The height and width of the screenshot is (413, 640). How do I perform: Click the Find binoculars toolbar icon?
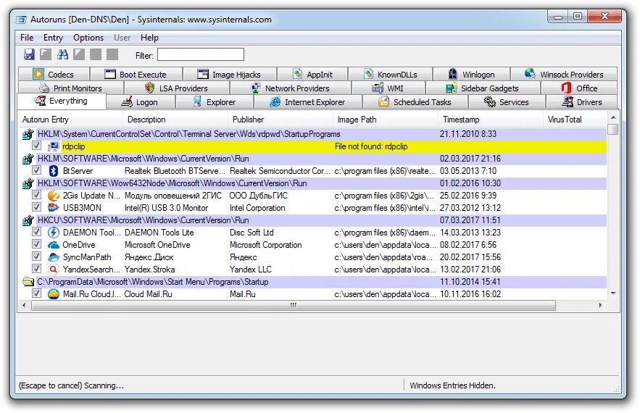click(x=62, y=54)
